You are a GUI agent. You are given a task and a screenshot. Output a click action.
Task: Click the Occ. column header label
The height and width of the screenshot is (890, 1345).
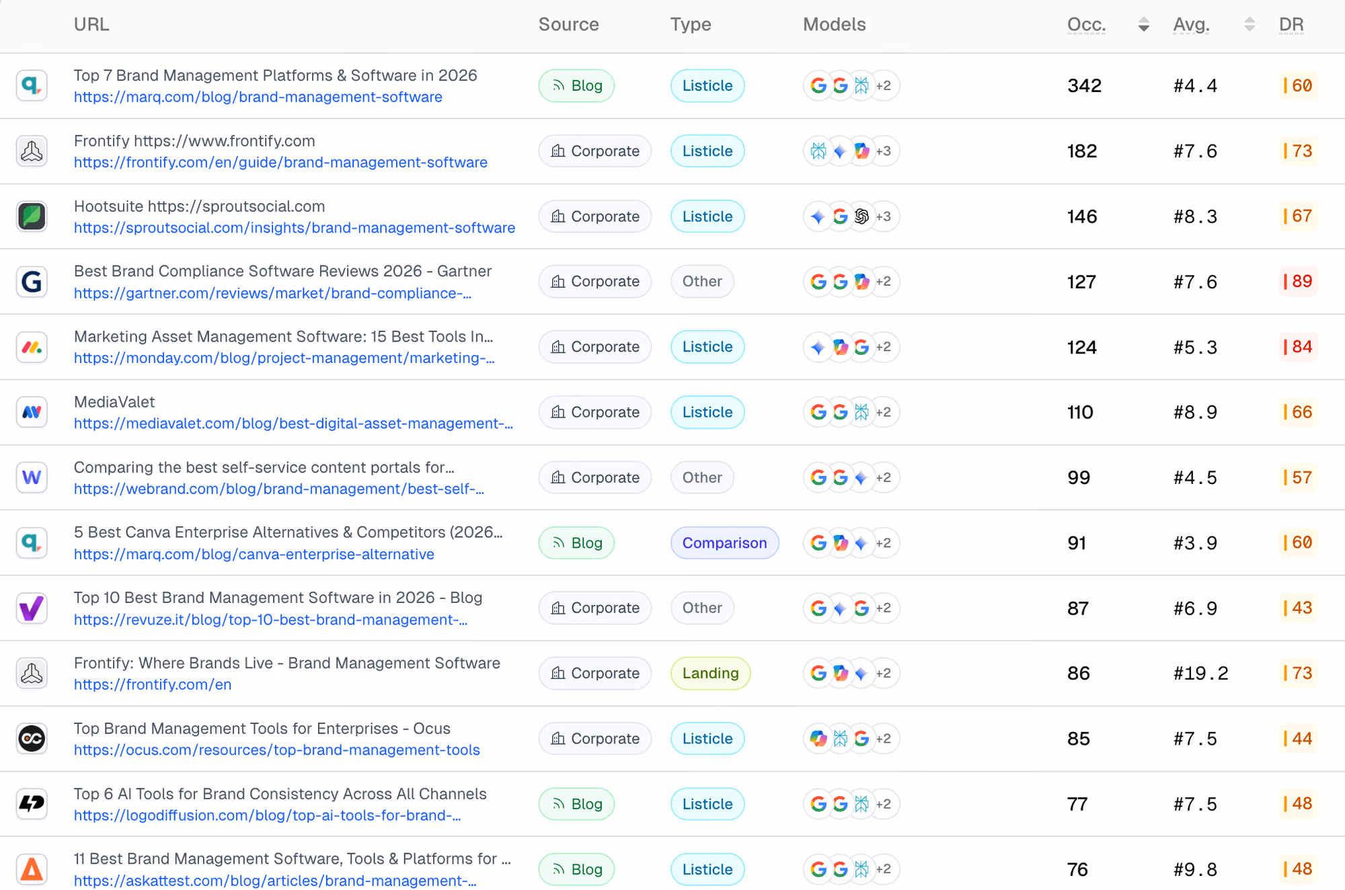(1087, 25)
